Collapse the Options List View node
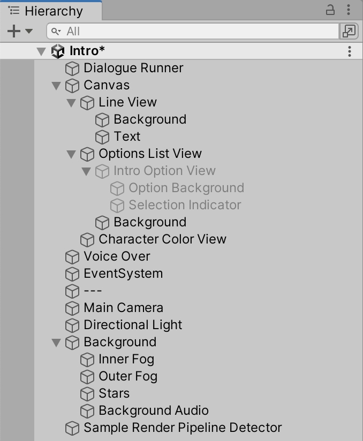 [71, 154]
